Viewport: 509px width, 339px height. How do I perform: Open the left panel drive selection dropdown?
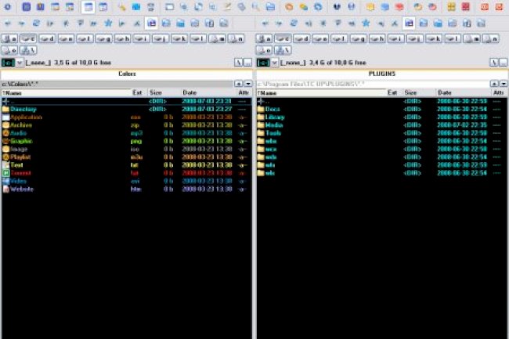[x=20, y=63]
